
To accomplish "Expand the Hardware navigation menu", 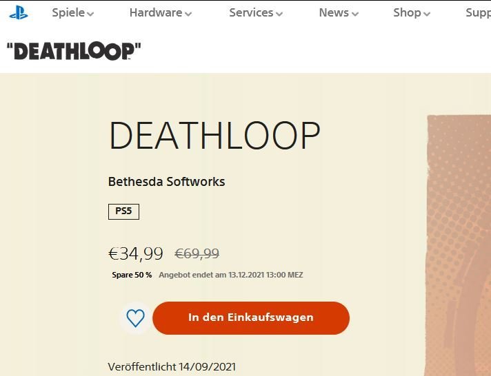I will (x=160, y=13).
